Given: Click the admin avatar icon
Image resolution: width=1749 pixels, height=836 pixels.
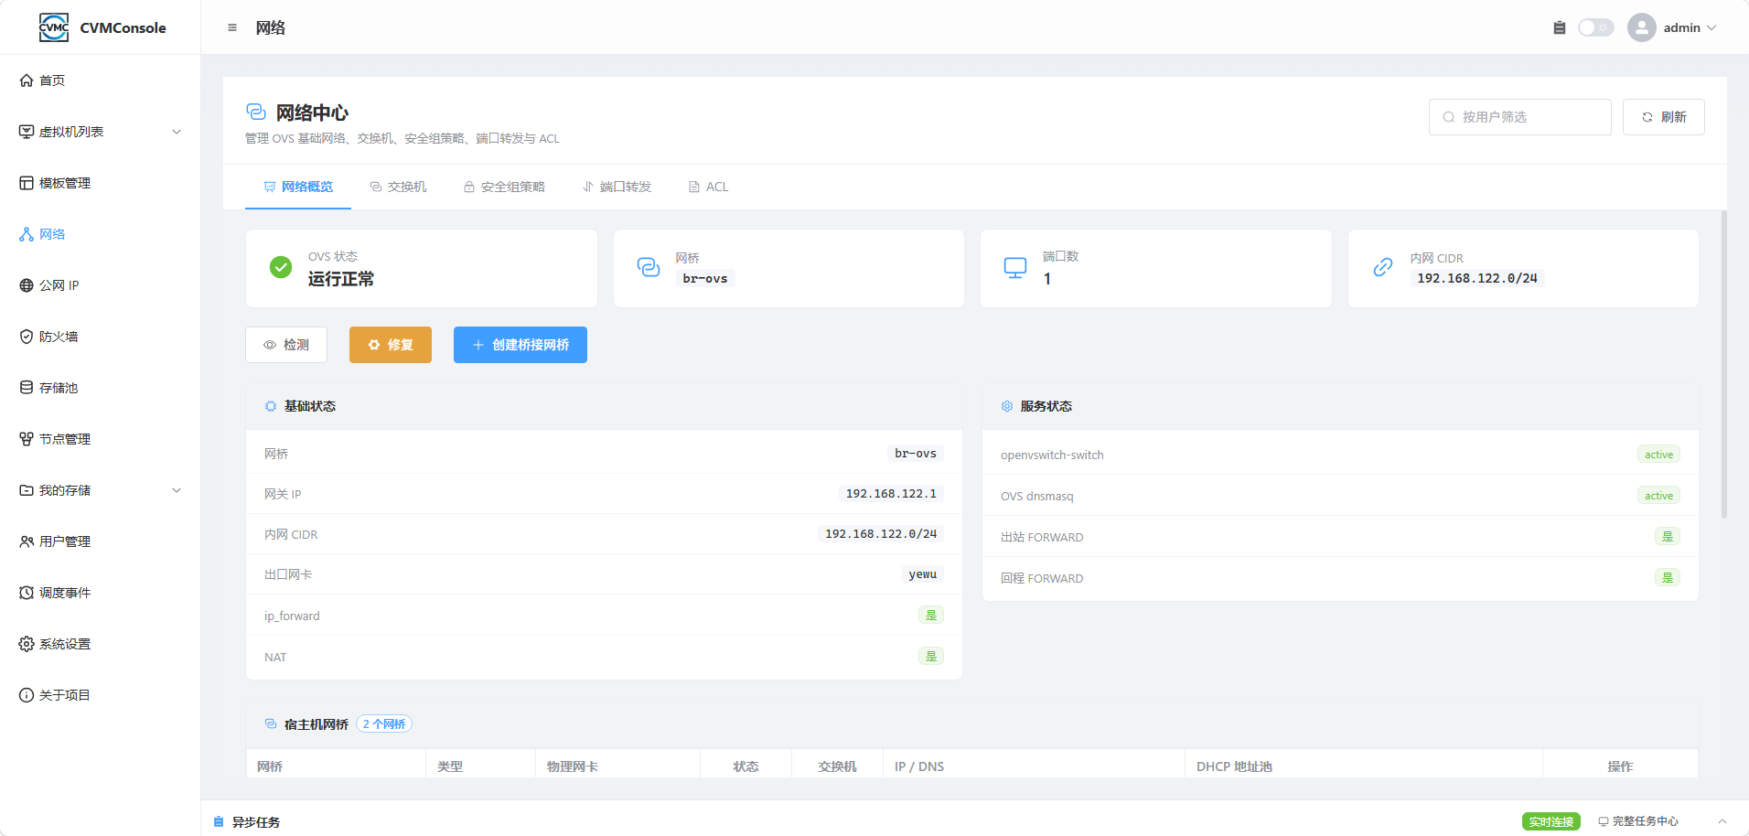Looking at the screenshot, I should (x=1642, y=27).
